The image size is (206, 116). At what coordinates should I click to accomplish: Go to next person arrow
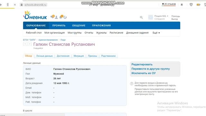[x=30, y=44]
